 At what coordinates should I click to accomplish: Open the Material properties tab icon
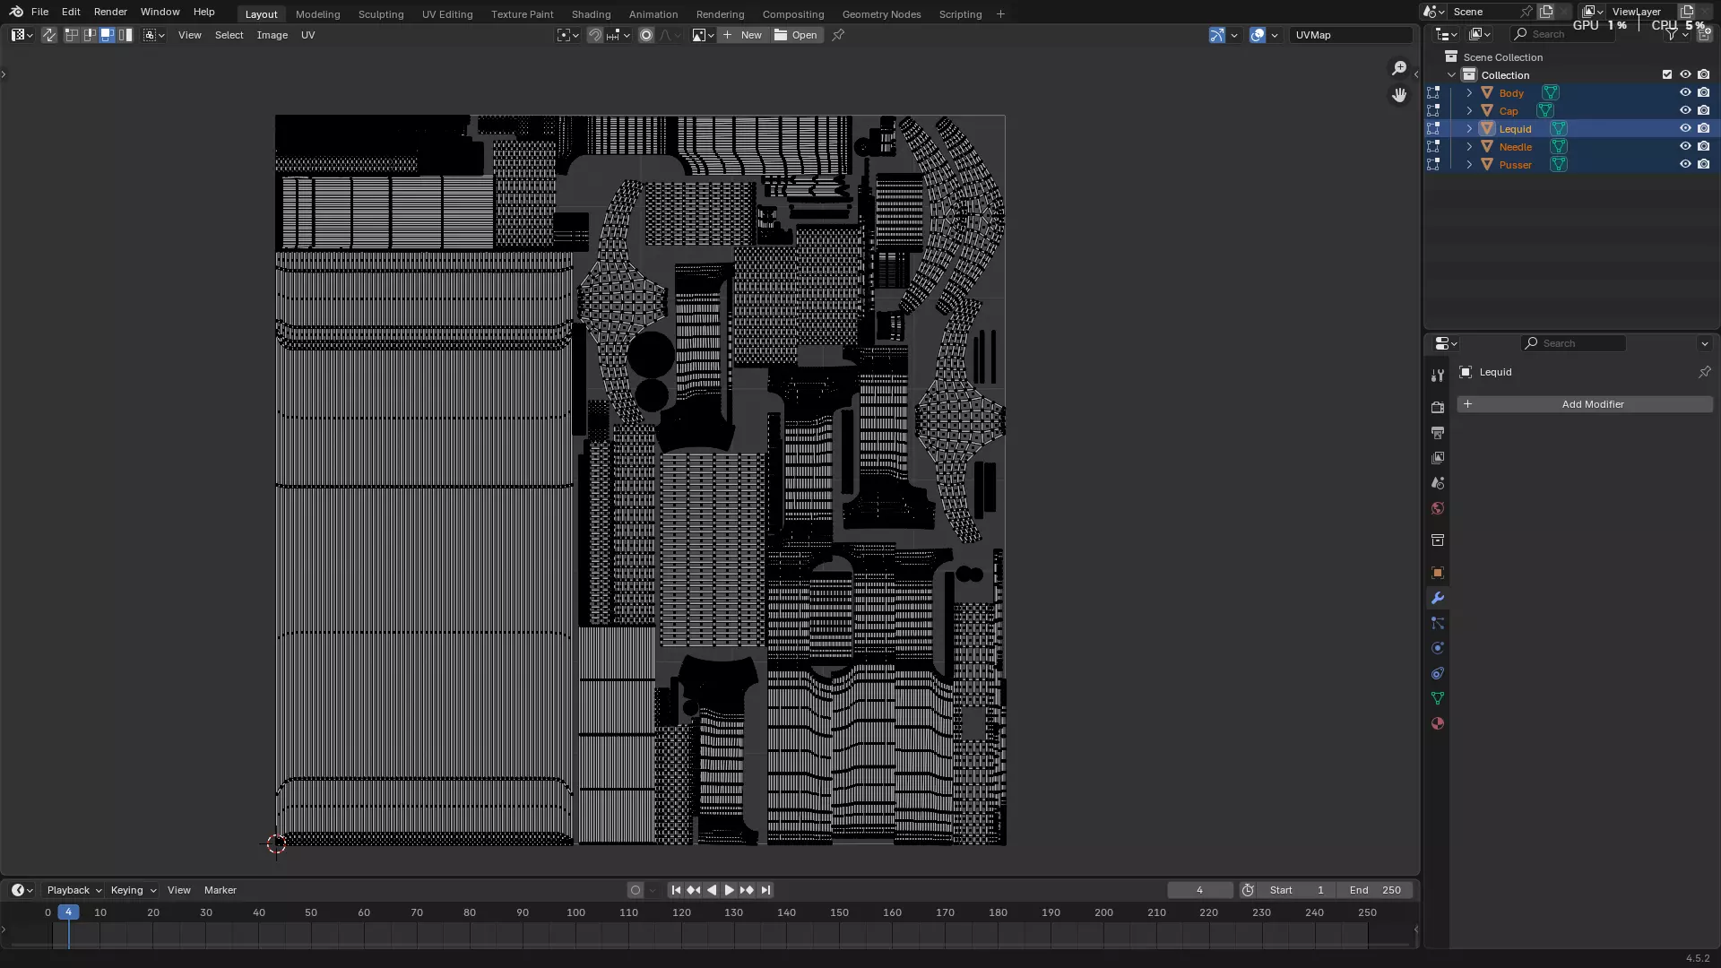coord(1438,723)
